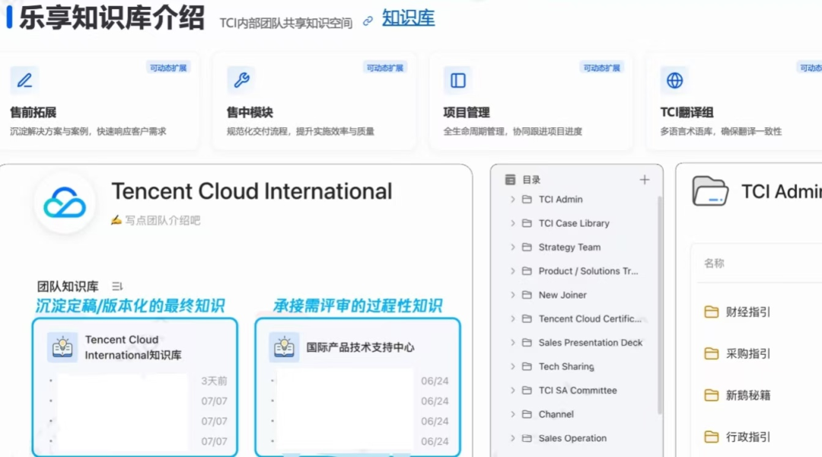Expand the TCI SA Committee chevron
The height and width of the screenshot is (457, 822).
point(513,391)
